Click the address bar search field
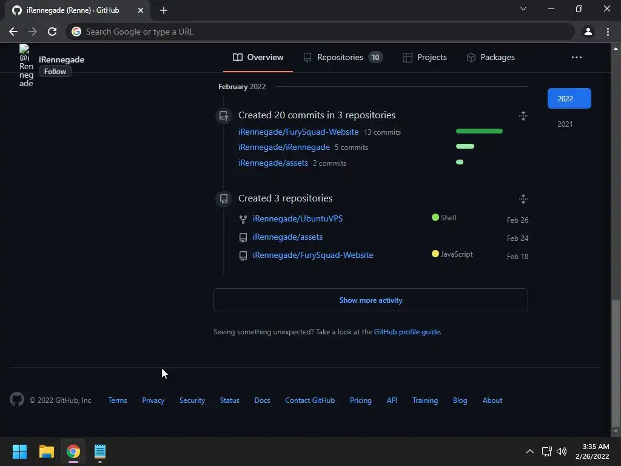This screenshot has width=621, height=466. coord(320,32)
